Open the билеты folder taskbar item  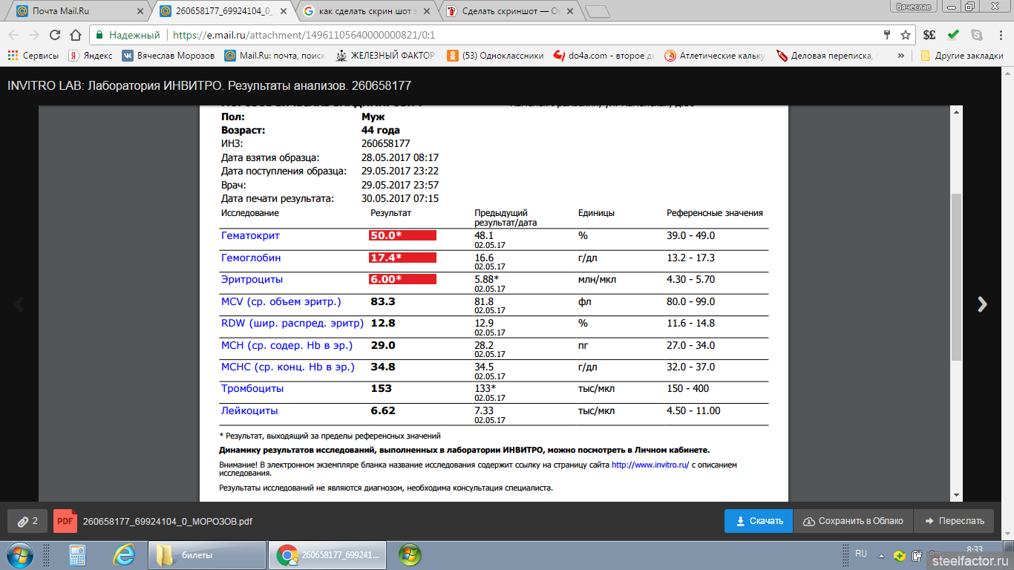(x=206, y=554)
